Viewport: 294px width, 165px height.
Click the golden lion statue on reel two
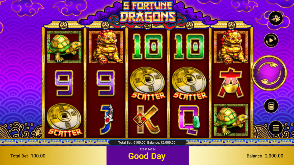pyautogui.click(x=106, y=47)
